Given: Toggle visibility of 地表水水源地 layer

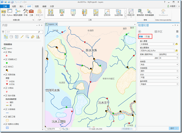Looking at the screenshot, I should click(x=6, y=124).
